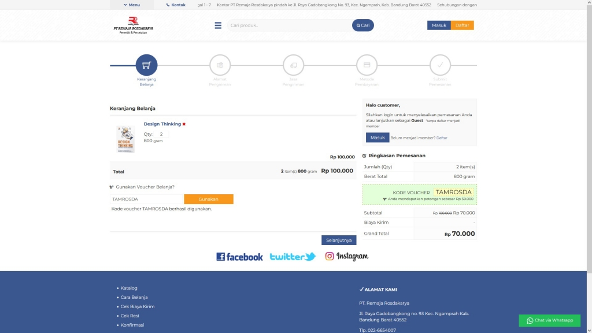
Task: Click the Selanjutnya next button
Action: point(339,240)
